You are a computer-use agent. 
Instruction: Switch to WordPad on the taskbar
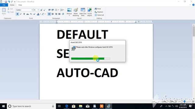tap(95, 106)
